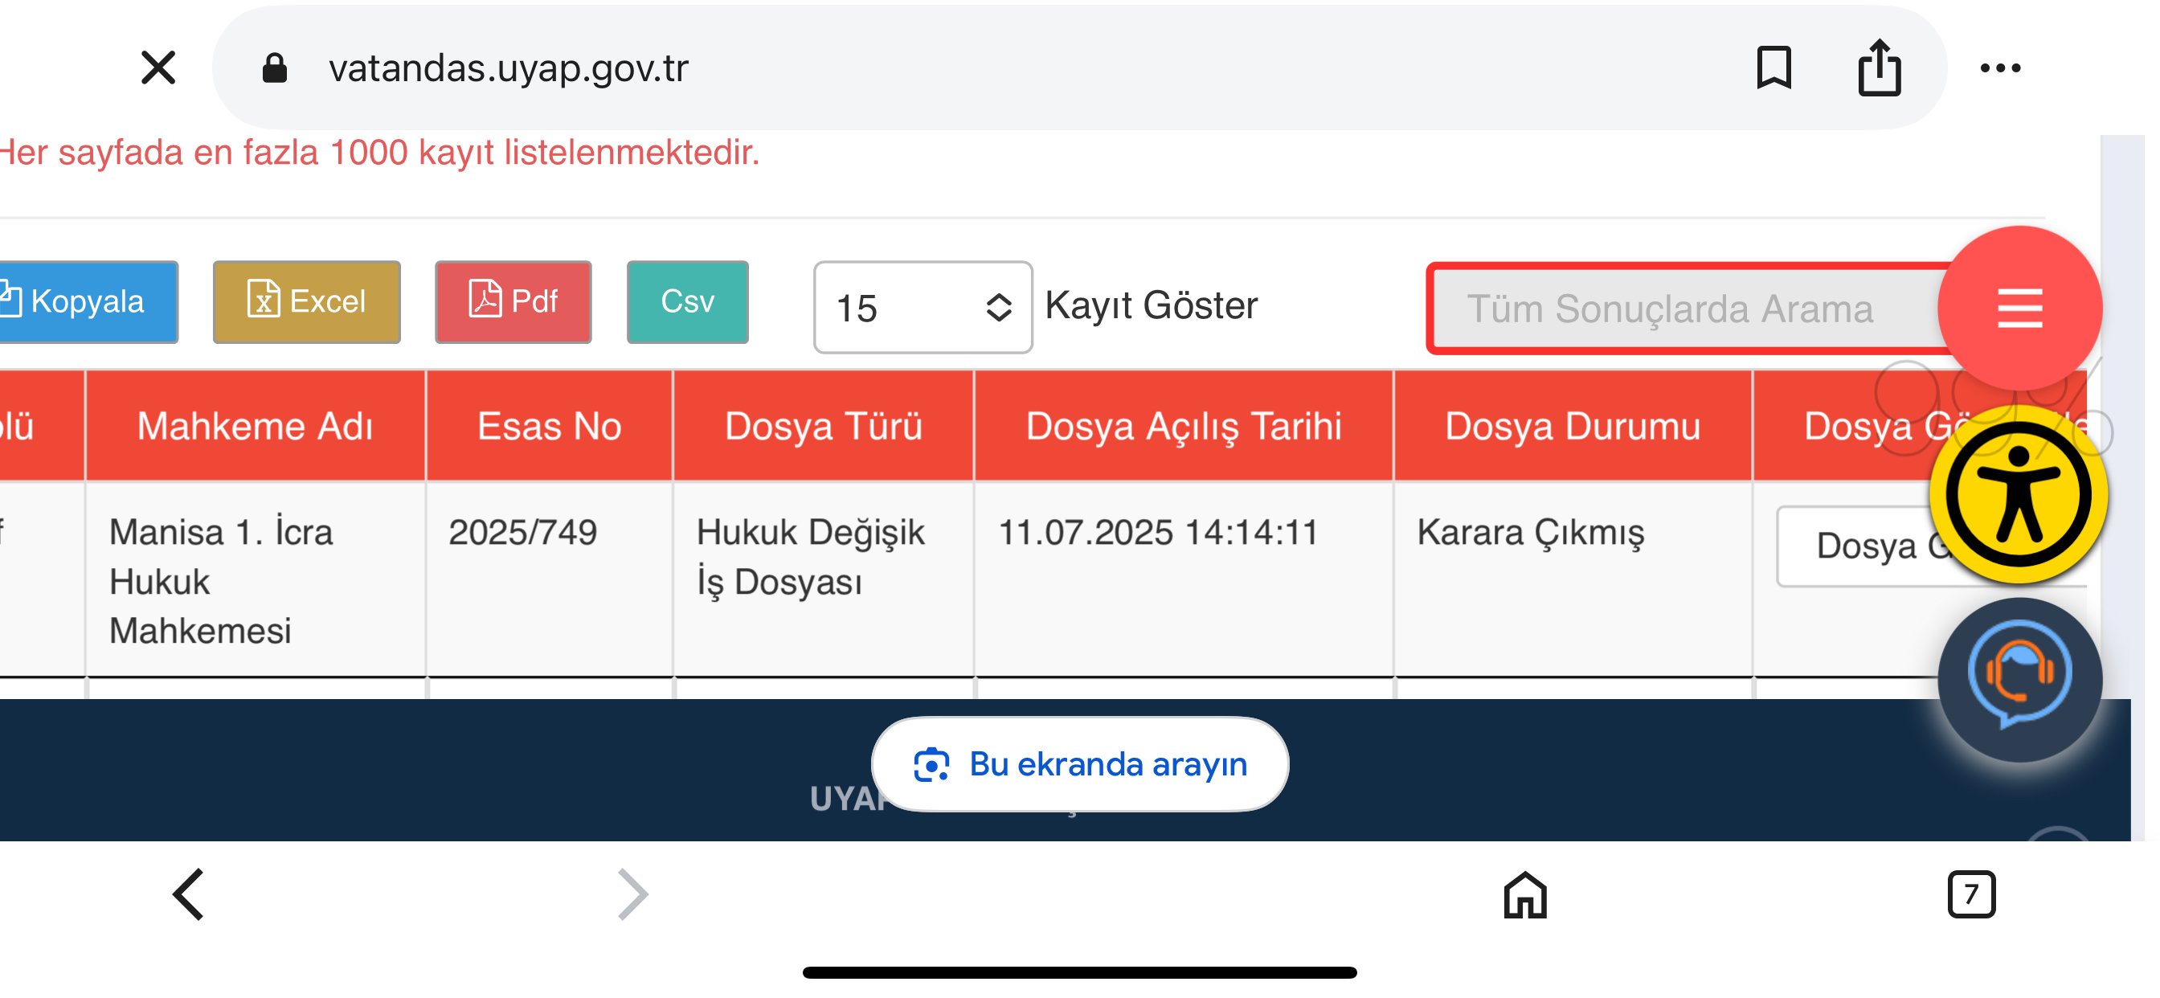Export results using the Excel button
This screenshot has height=998, width=2160.
pyautogui.click(x=307, y=302)
